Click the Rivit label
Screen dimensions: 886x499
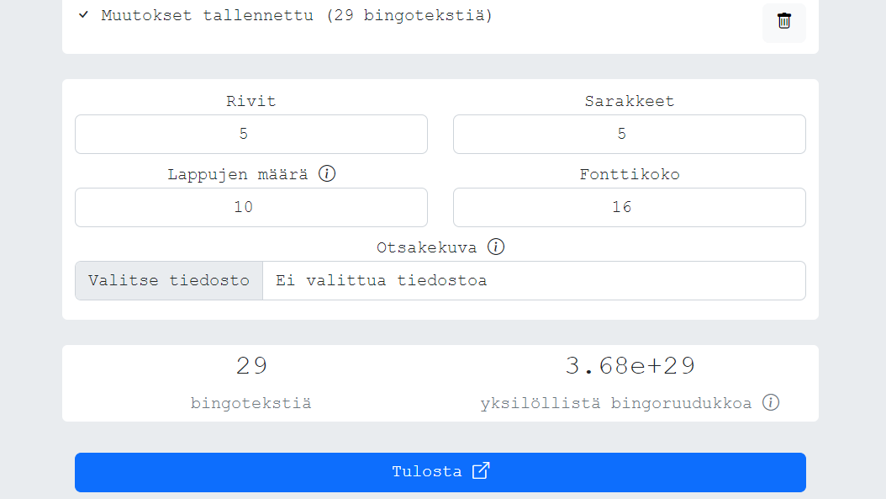[251, 101]
